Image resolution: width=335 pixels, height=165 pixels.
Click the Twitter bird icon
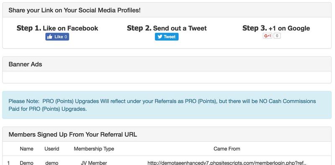point(160,37)
